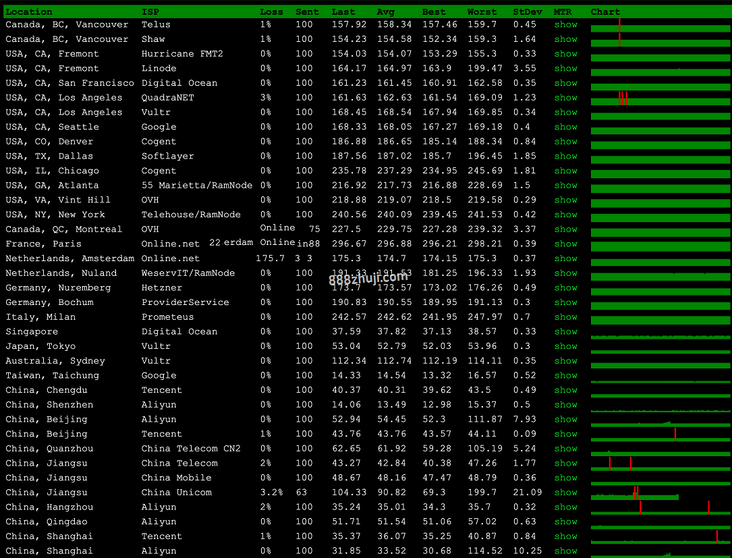
Task: Open 'show' link for Nuremberg Hetzner row
Action: (566, 288)
